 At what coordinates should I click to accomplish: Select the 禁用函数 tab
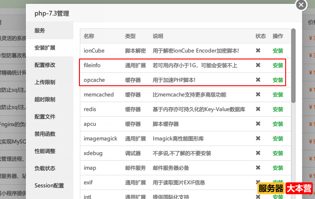click(45, 134)
